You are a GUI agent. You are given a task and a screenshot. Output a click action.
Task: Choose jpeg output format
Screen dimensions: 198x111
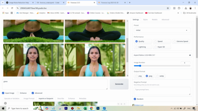point(149,76)
